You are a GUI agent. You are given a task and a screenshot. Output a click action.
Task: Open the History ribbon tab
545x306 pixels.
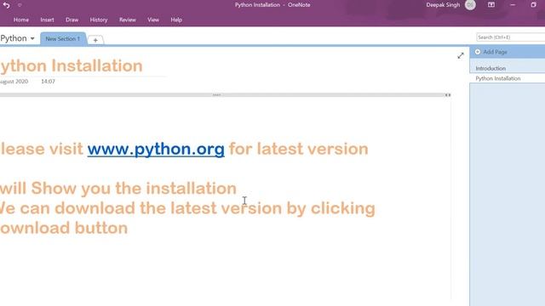tap(99, 20)
